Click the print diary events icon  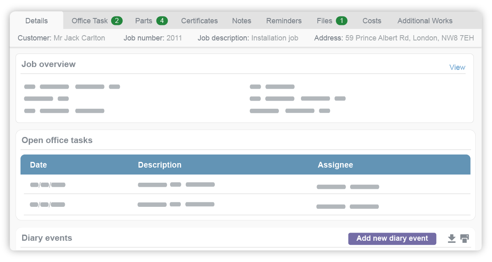[465, 239]
